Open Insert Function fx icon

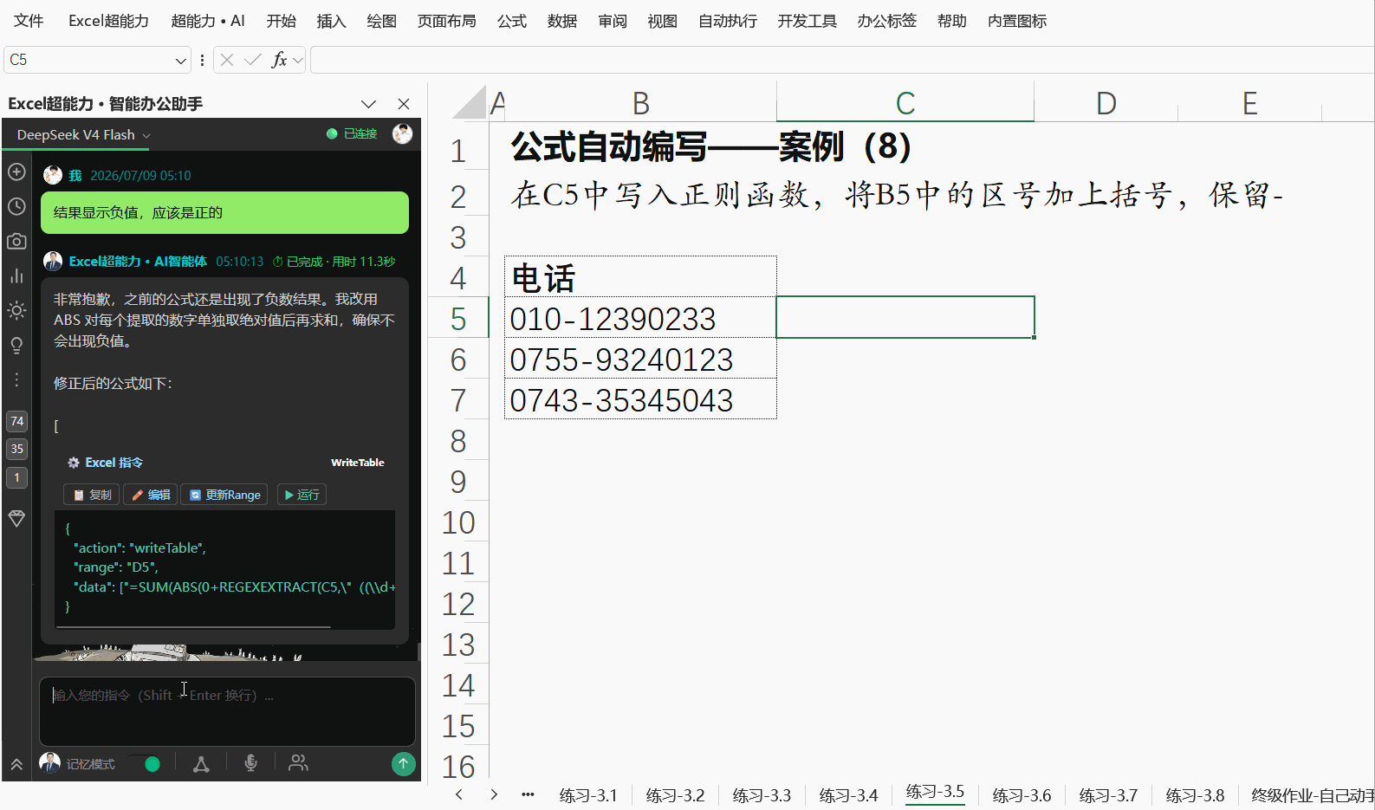pos(279,60)
